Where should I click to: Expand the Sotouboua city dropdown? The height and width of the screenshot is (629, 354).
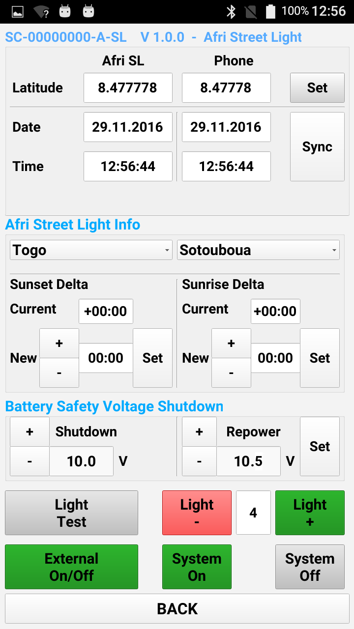click(258, 250)
